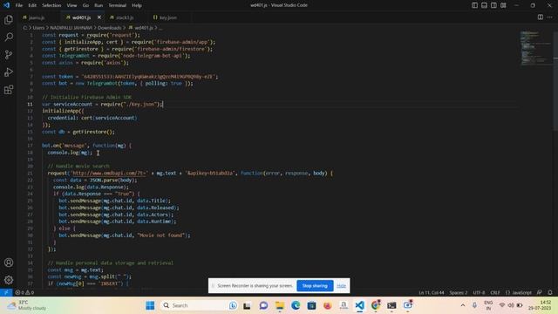Open the Manage gear icon
558x314 pixels.
(9, 280)
